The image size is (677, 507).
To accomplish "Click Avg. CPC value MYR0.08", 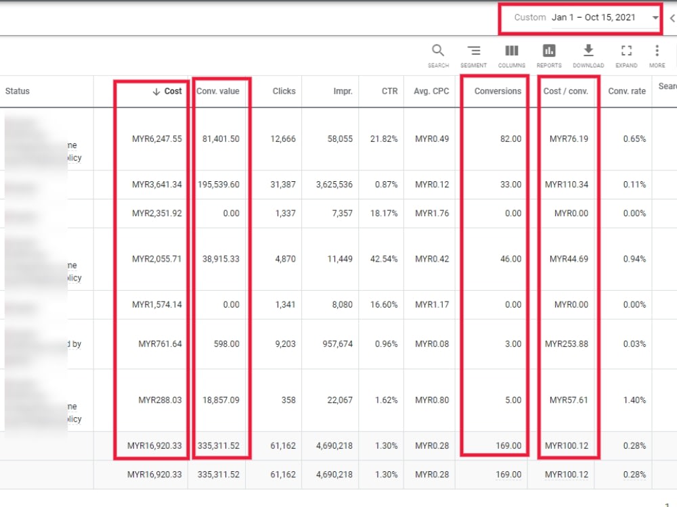I will [432, 344].
